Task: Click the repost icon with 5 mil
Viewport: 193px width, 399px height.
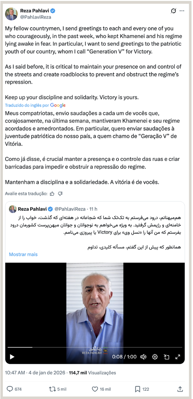Action: point(52,389)
